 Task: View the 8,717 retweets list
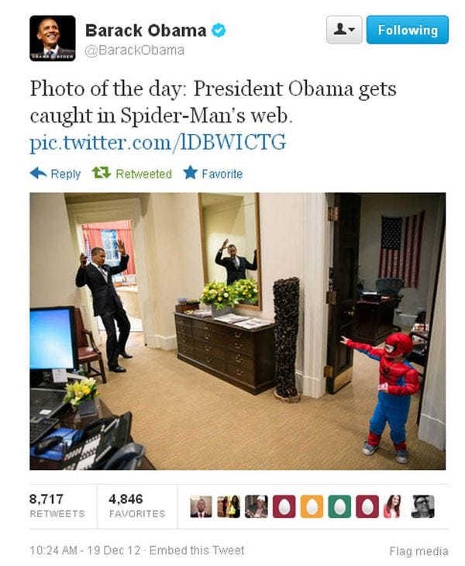57,506
